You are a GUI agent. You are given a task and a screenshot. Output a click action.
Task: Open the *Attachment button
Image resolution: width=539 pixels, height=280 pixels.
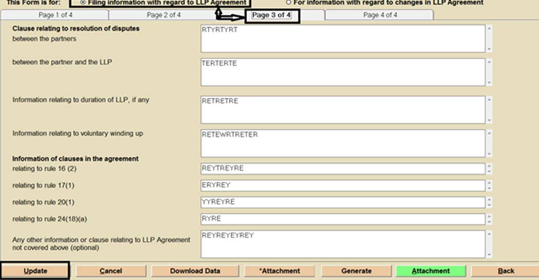click(280, 271)
